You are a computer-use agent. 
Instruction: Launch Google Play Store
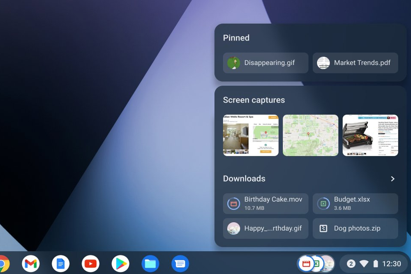[x=120, y=264]
